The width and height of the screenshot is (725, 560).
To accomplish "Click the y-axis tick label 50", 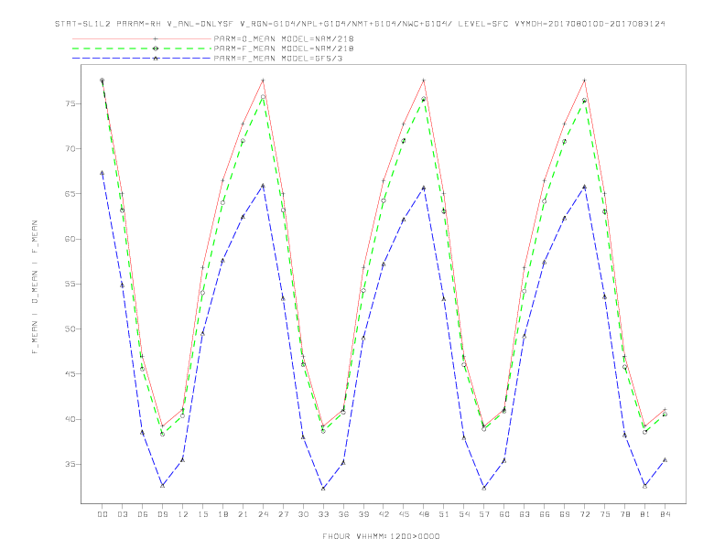I will 70,329.
